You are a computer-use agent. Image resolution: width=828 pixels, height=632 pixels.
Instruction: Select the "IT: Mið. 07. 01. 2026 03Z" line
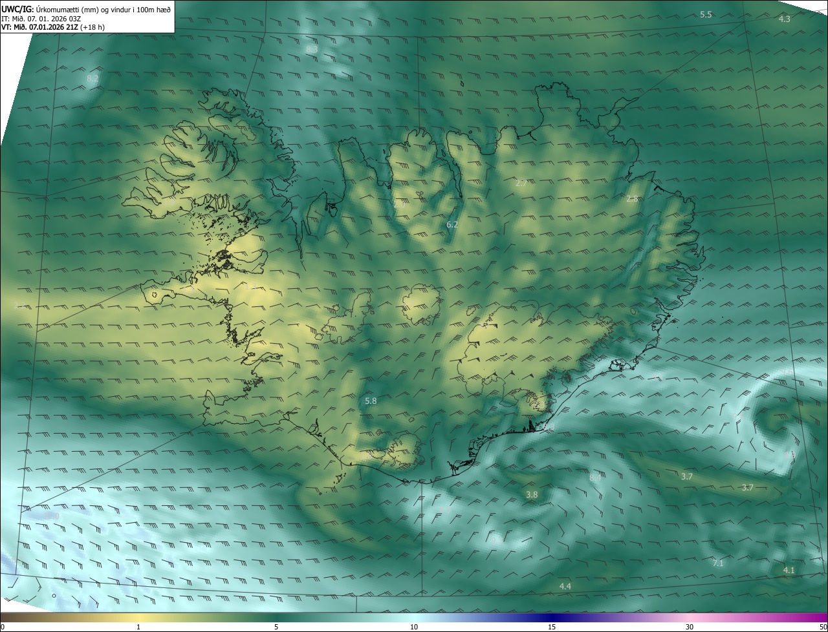[41, 19]
